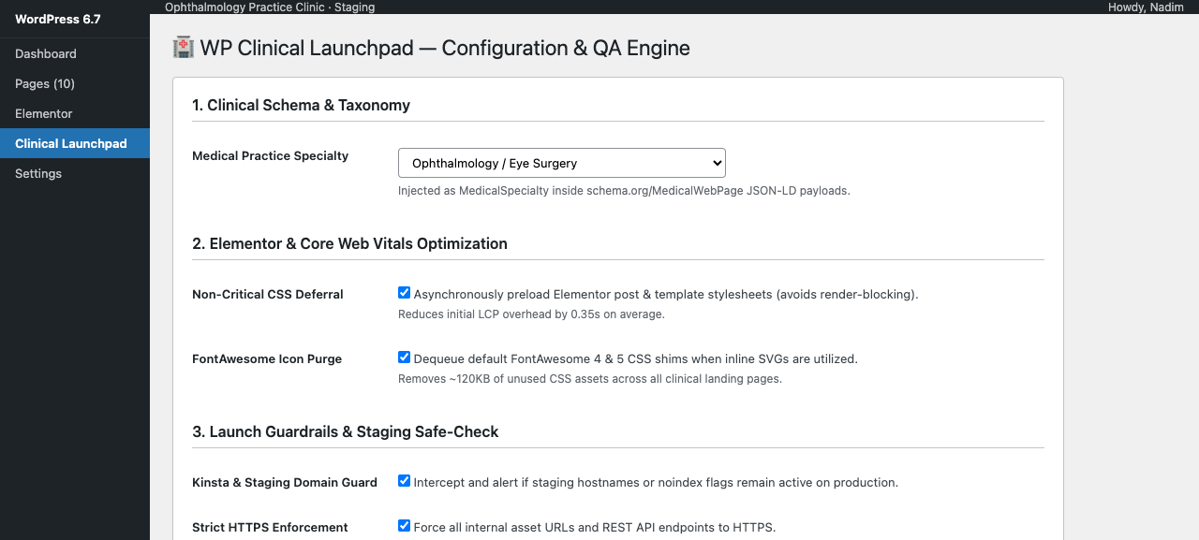
Task: Open Pages (10) in the sidebar
Action: 75,83
